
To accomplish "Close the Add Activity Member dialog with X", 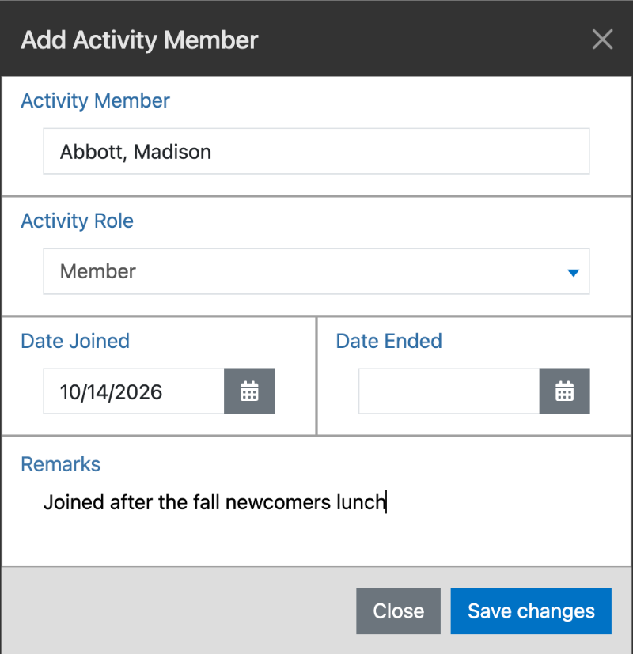I will tap(602, 40).
